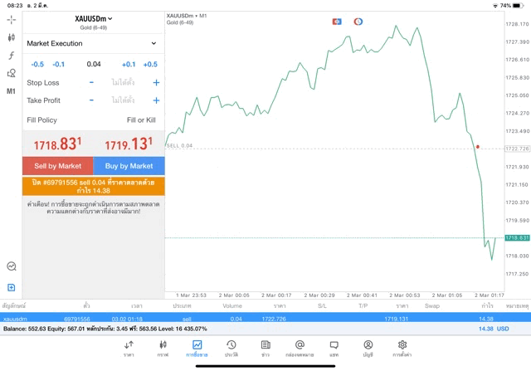
Task: Open the chart analysis icon in sidebar
Action: pyautogui.click(x=11, y=266)
